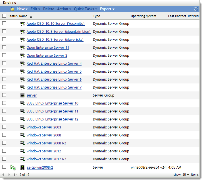Click the SUSE Linux Enterprise Server 10 icon
Image resolution: width=204 pixels, height=182 pixels.
tap(22, 103)
